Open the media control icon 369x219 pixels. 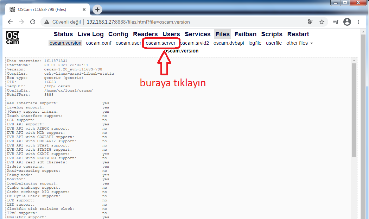336,22
